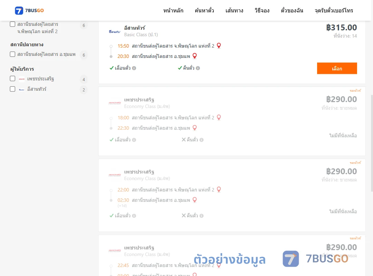This screenshot has width=373, height=276.
Task: Click the 20:30 arrival time
Action: pyautogui.click(x=123, y=56)
